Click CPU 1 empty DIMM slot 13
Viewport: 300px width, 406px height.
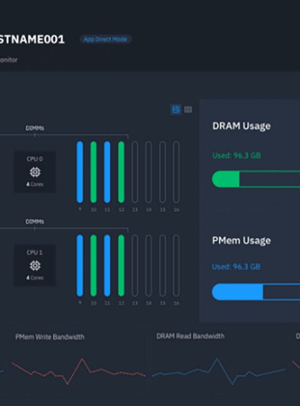[135, 265]
